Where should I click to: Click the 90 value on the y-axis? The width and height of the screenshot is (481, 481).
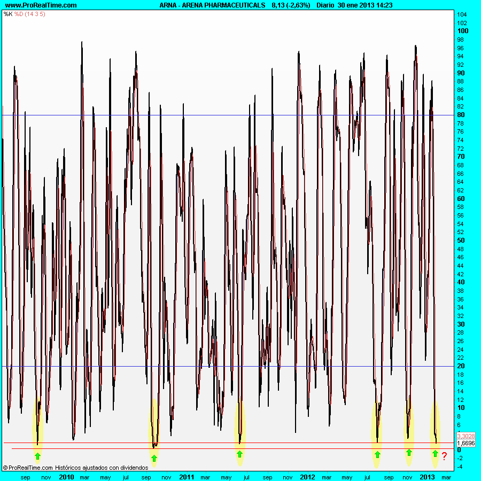tap(461, 73)
